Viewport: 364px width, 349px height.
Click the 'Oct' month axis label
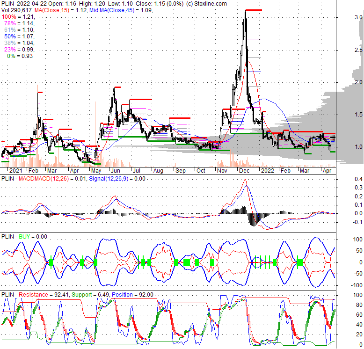(201, 171)
